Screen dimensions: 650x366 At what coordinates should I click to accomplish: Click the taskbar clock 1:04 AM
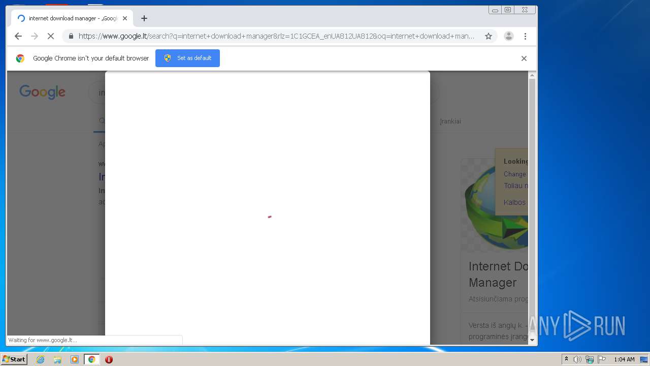[x=624, y=359]
